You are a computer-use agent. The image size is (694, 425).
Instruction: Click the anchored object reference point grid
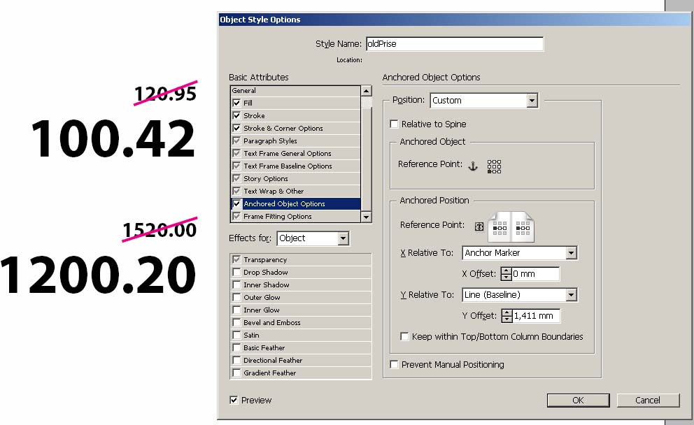click(494, 167)
